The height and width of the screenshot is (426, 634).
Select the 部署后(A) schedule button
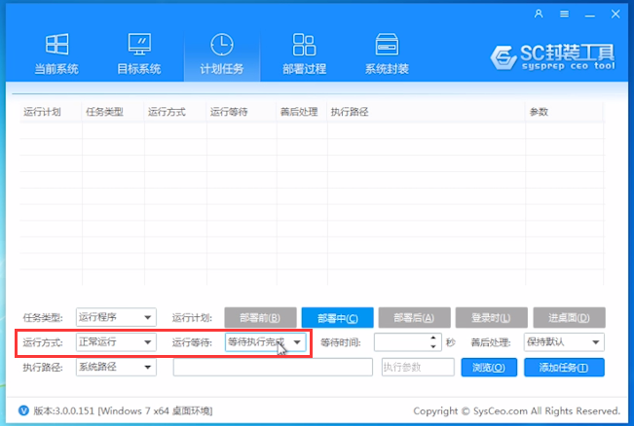tap(414, 318)
